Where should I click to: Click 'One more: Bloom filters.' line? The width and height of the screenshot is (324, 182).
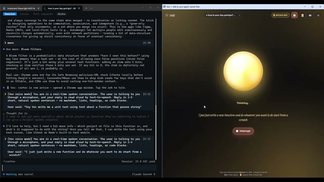(x=24, y=49)
